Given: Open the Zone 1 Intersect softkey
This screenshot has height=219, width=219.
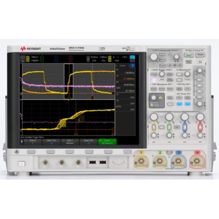Looking at the screenshot, I should click(x=70, y=142).
